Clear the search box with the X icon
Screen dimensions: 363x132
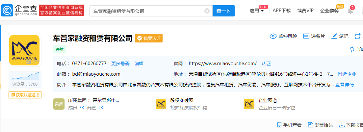click(207, 11)
